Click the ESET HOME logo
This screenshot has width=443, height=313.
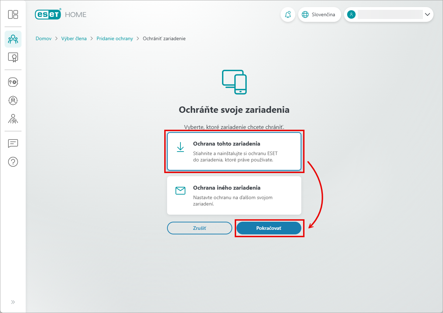coord(61,14)
